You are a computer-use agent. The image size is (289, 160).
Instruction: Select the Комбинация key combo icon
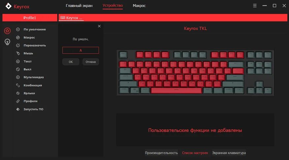point(18,85)
